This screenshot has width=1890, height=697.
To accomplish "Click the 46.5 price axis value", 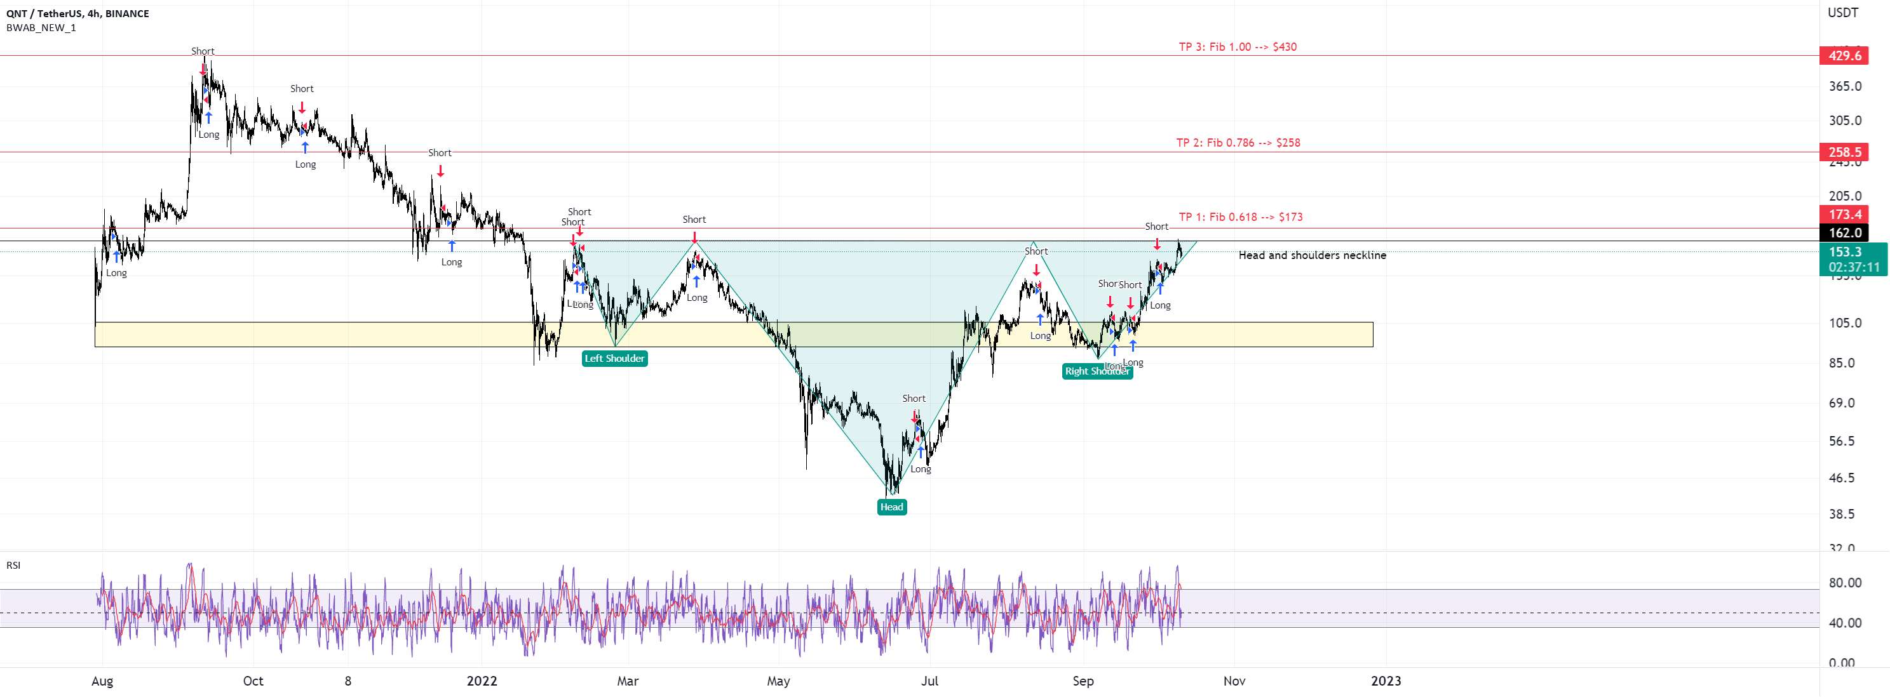I will 1842,478.
